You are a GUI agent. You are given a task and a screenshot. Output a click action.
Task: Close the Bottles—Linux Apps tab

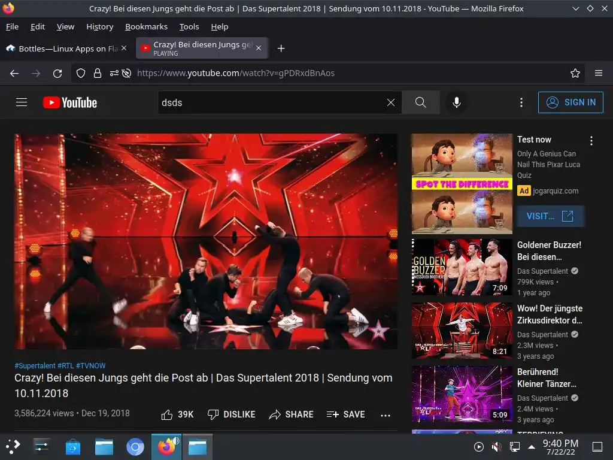(124, 48)
